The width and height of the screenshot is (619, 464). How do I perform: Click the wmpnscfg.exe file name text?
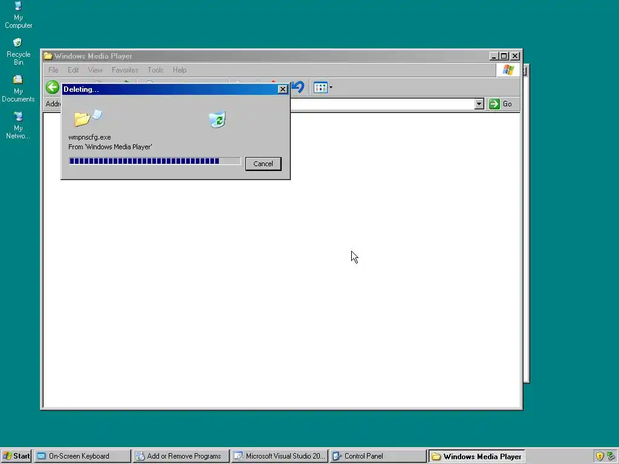point(89,137)
